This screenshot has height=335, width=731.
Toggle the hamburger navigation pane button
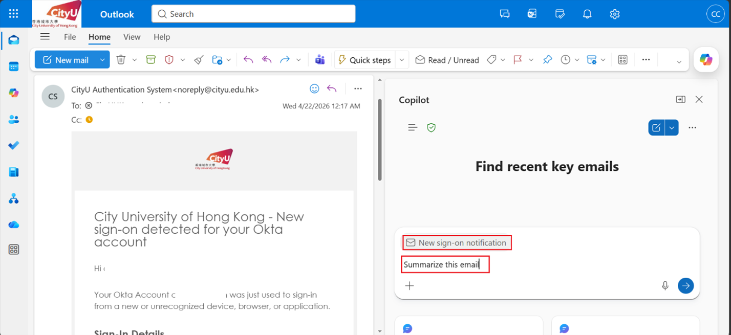tap(45, 37)
